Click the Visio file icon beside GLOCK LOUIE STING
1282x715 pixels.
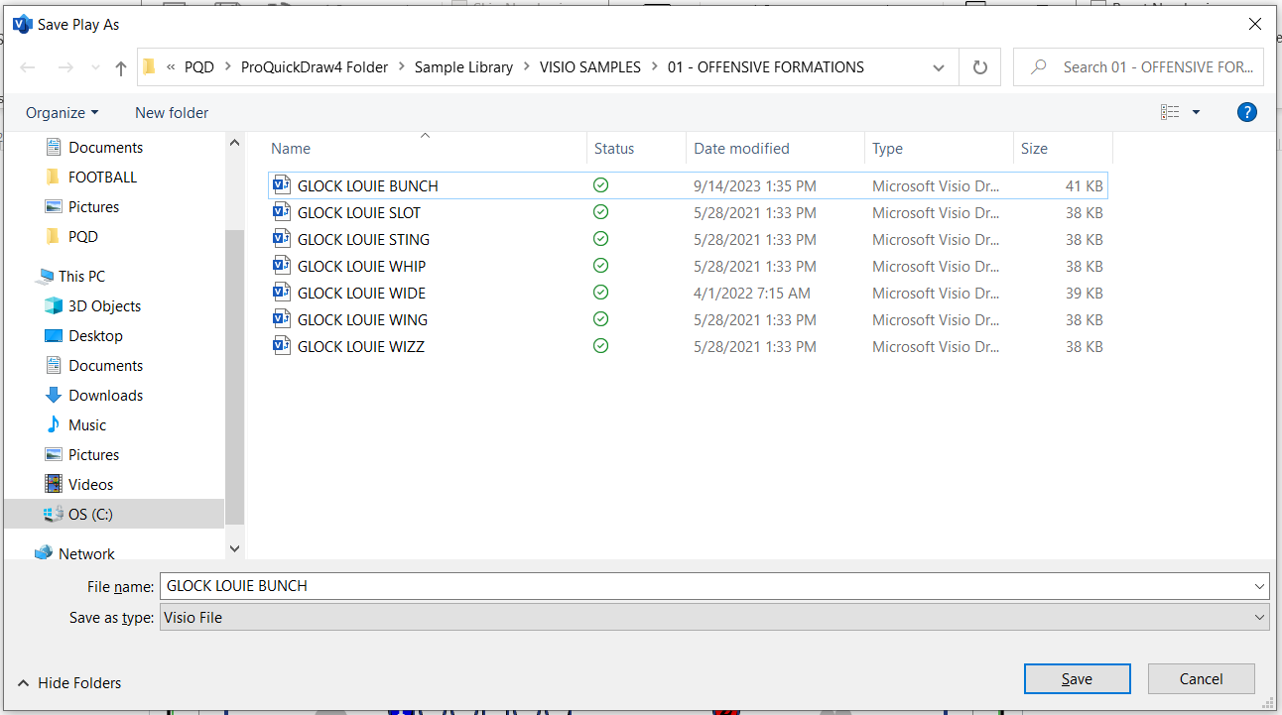[x=282, y=239]
